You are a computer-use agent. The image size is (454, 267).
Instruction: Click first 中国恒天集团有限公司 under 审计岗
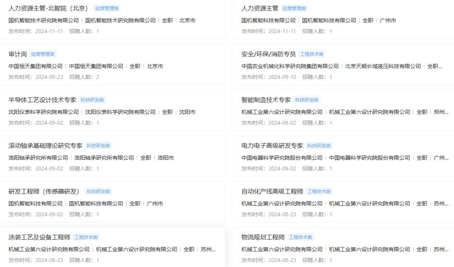pos(36,66)
